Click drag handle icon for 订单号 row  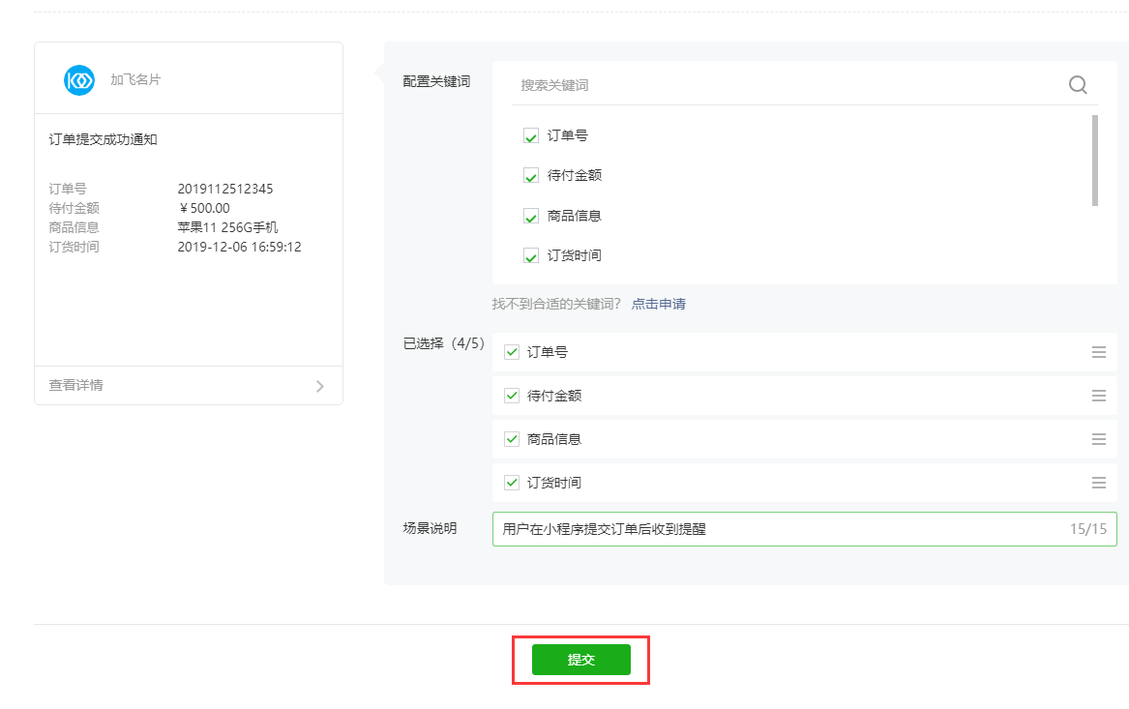(x=1098, y=352)
